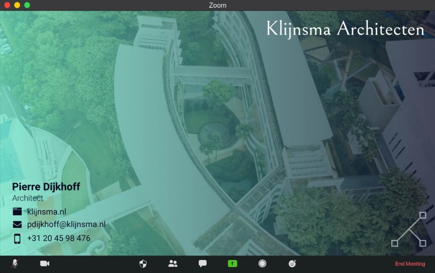Click the Zoom window title

[217, 5]
